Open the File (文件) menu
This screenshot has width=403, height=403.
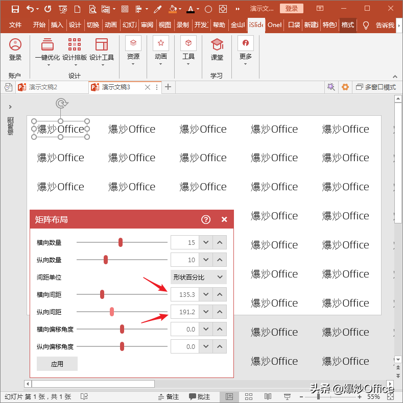(15, 25)
